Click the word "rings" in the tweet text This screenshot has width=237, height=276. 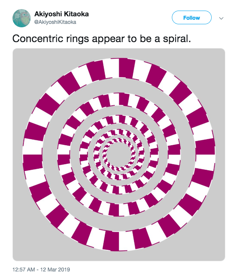[x=68, y=39]
